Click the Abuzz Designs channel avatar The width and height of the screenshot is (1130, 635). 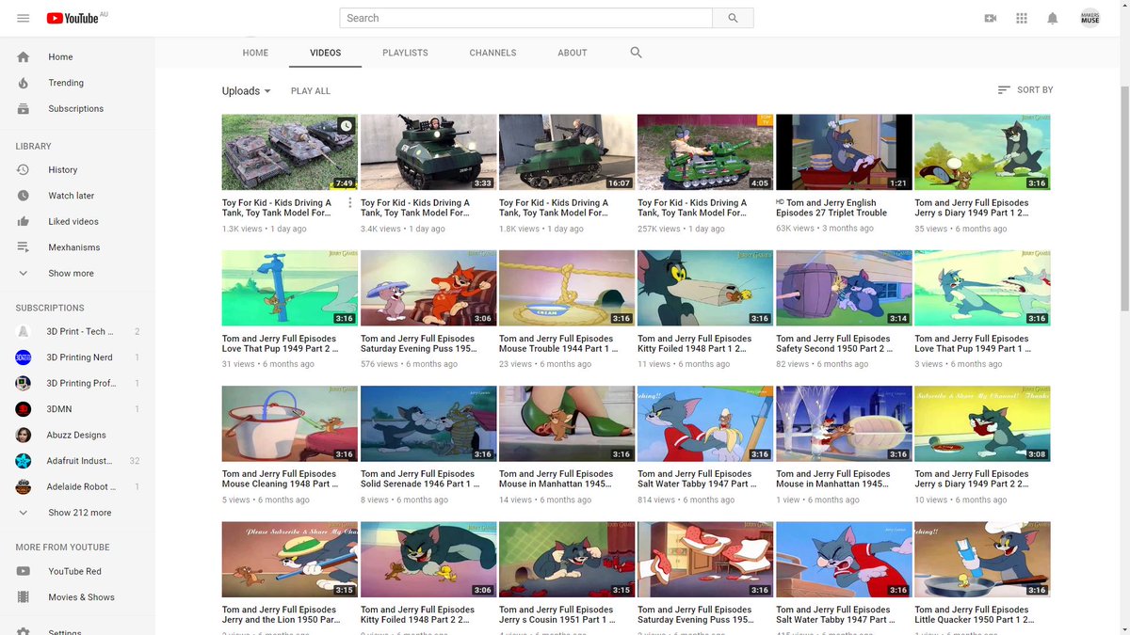click(24, 435)
